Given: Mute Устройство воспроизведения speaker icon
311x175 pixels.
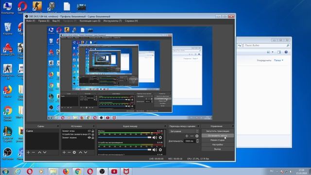Looking at the screenshot, I should (155, 150).
